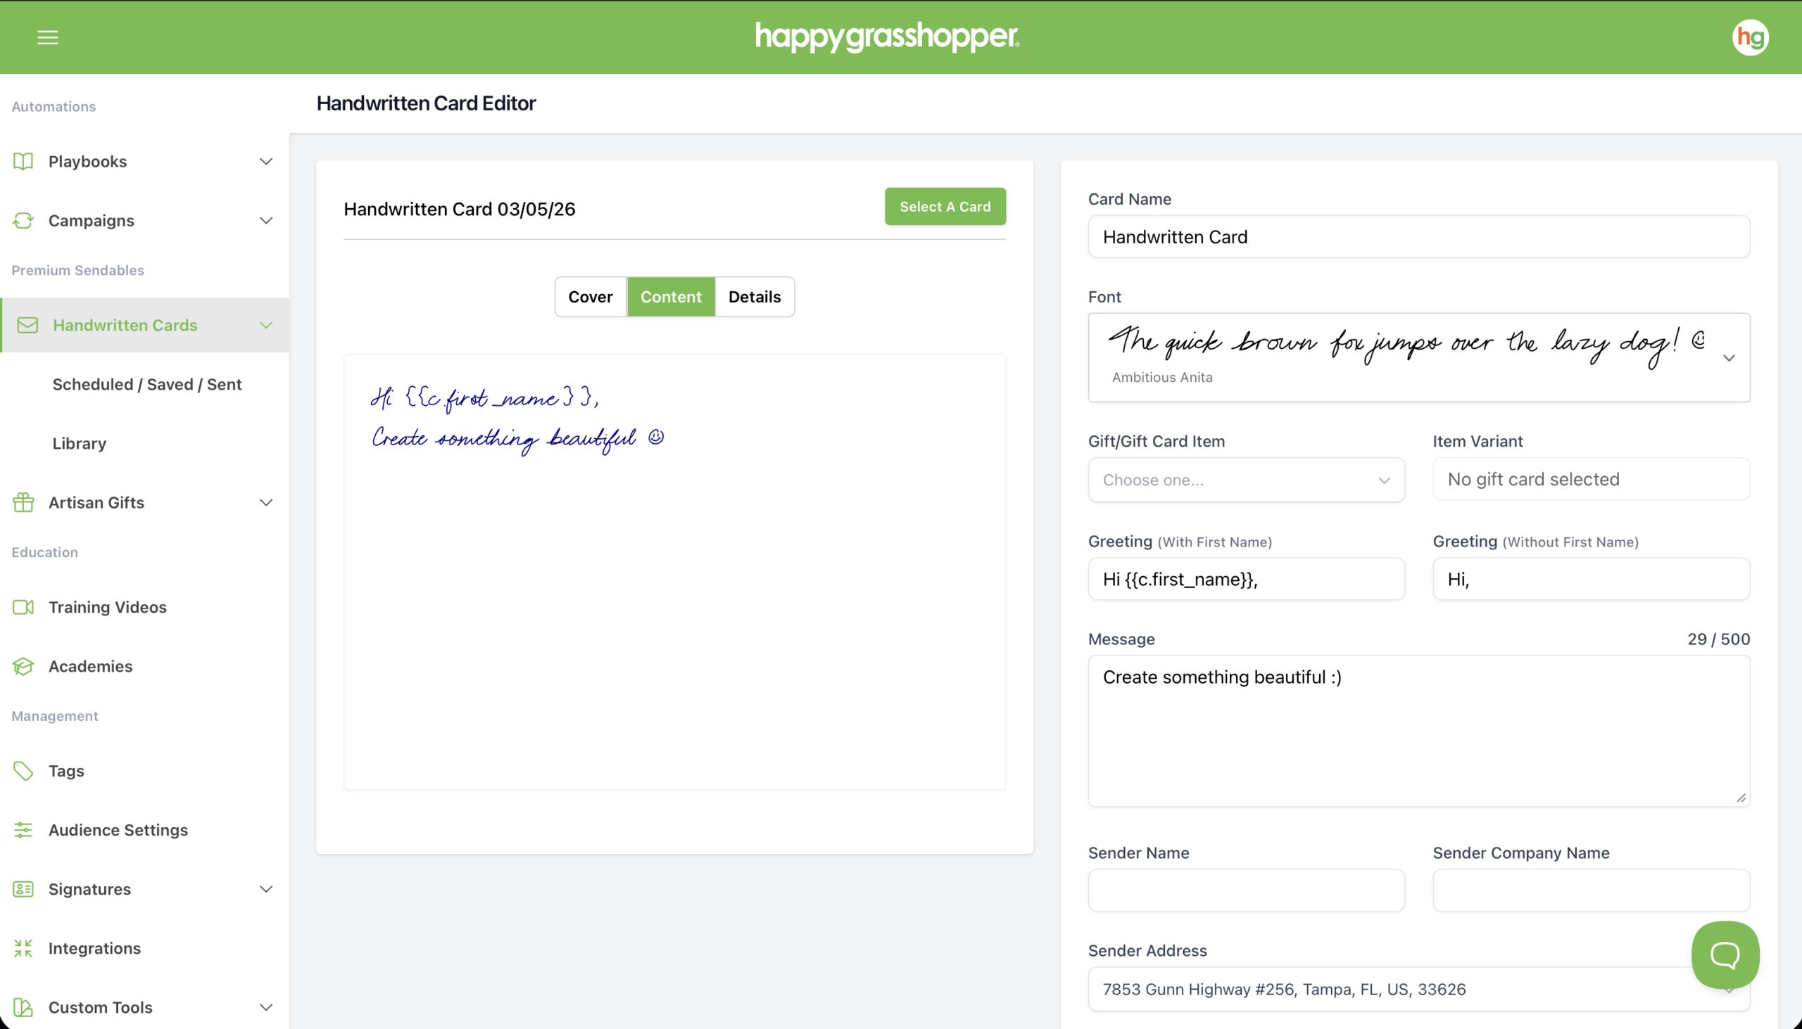The image size is (1802, 1029).
Task: Click the Academies graduation cap icon
Action: (x=23, y=666)
